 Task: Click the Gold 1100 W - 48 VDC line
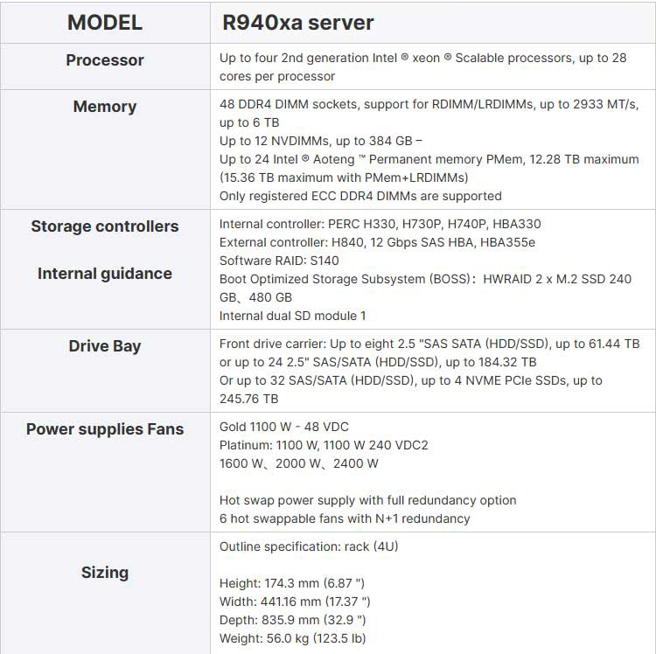click(x=283, y=427)
